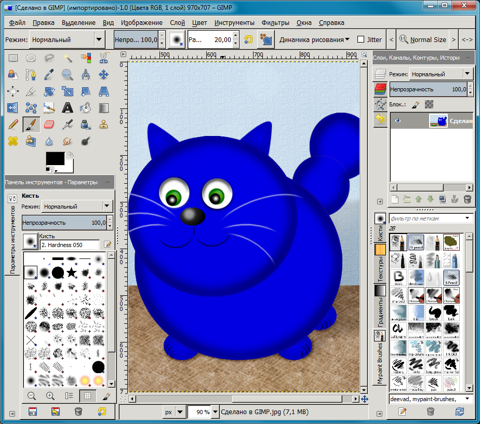Activate the Zoom magnifier tool
Image resolution: width=480 pixels, height=424 pixels.
tap(67, 75)
